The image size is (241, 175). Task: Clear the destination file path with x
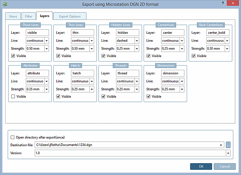point(221,145)
